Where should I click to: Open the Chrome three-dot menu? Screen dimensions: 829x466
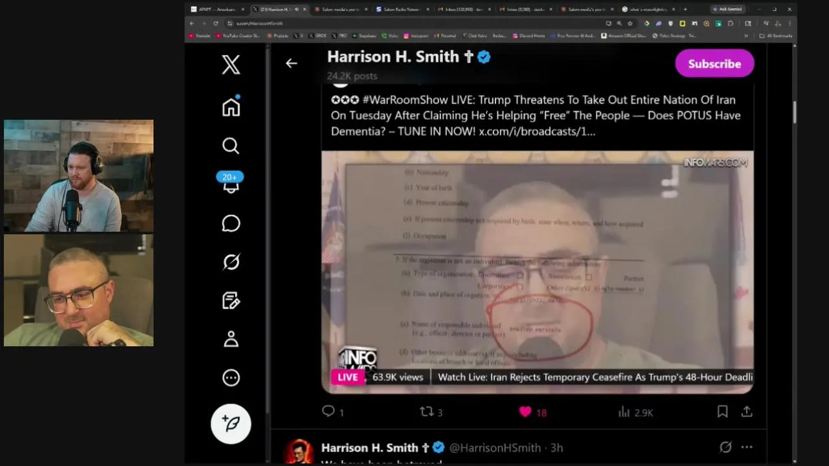click(x=789, y=23)
